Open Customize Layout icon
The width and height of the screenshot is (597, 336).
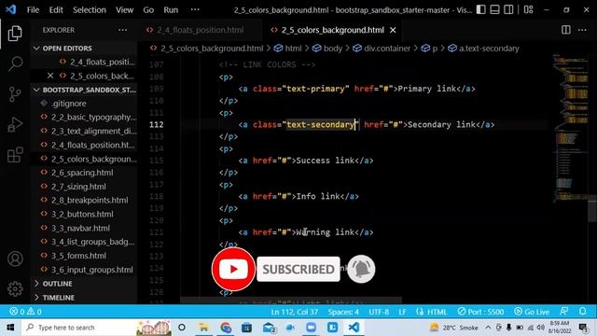529,9
